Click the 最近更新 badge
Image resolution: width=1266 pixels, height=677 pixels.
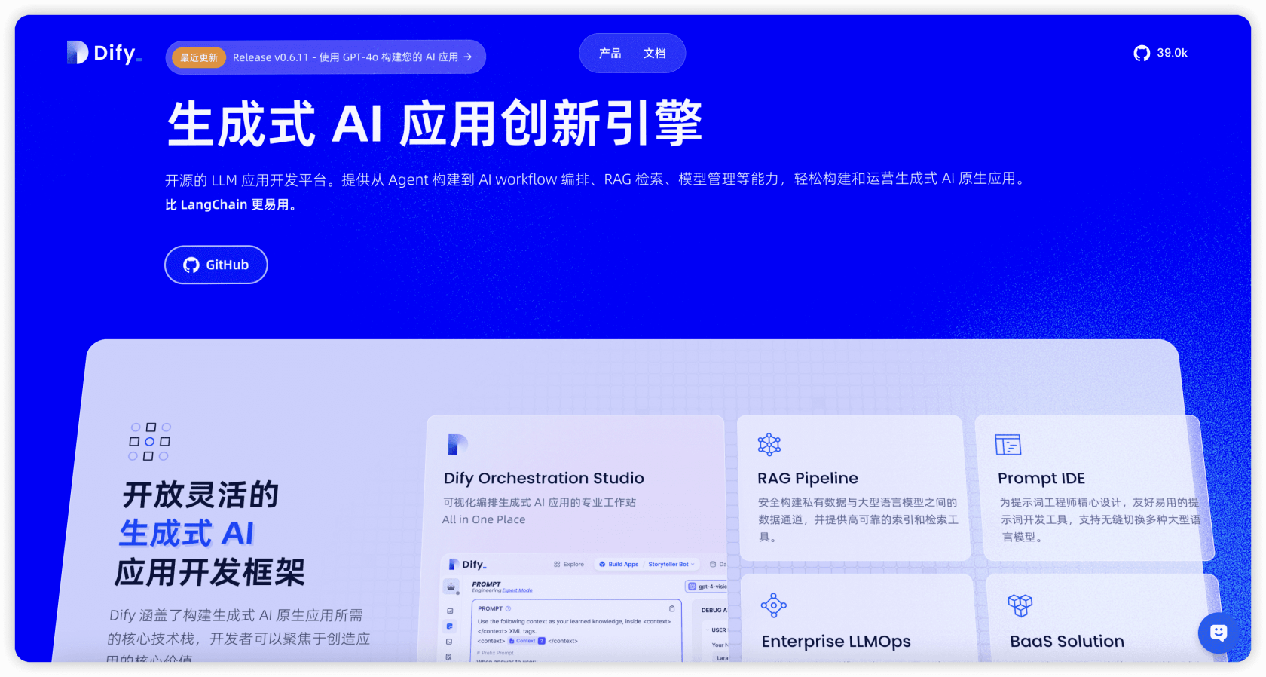click(199, 57)
